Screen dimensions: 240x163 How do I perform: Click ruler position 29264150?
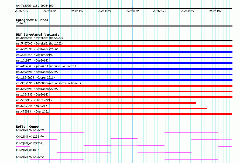104,11
